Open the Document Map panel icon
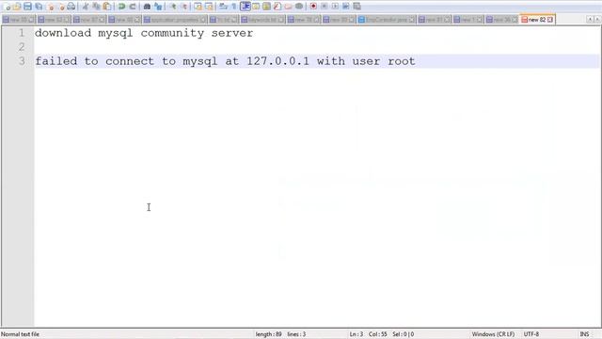This screenshot has height=339, width=602. pos(266,7)
